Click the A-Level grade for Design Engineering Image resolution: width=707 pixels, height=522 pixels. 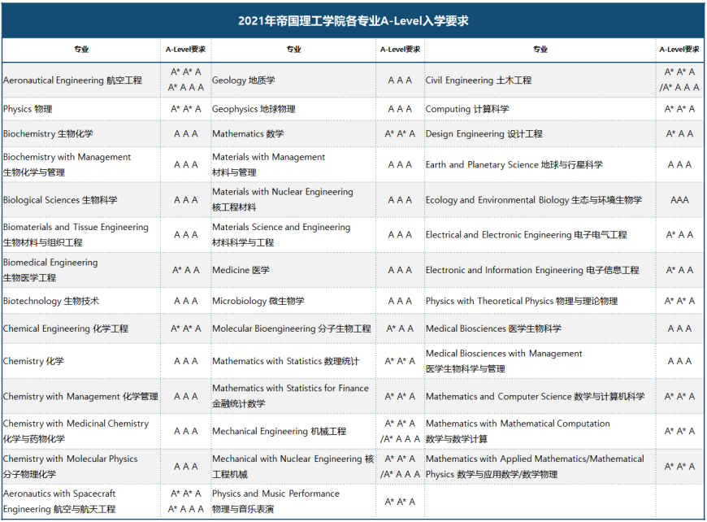pyautogui.click(x=679, y=134)
